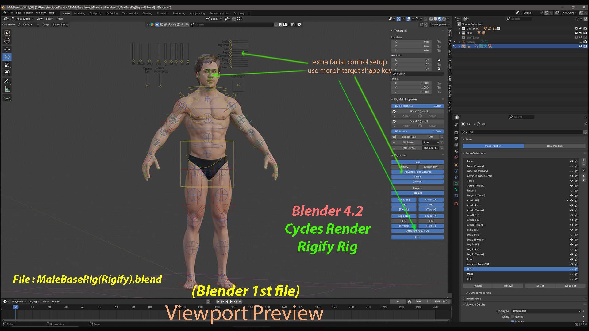Toggle X-axis mirror in pose header
Screen dimensions: 589x331
pos(426,25)
